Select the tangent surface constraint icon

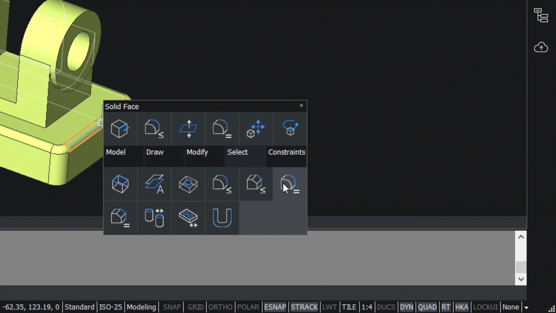pyautogui.click(x=290, y=184)
